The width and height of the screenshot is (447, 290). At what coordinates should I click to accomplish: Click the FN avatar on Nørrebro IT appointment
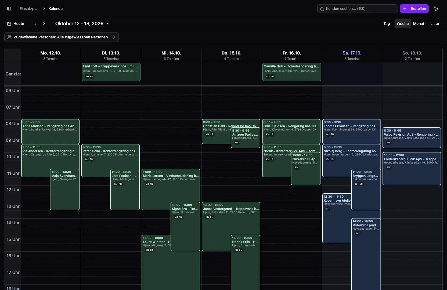(297, 167)
